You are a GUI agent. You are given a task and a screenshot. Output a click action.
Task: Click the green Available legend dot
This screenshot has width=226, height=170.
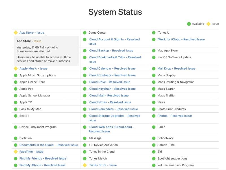click(x=189, y=24)
